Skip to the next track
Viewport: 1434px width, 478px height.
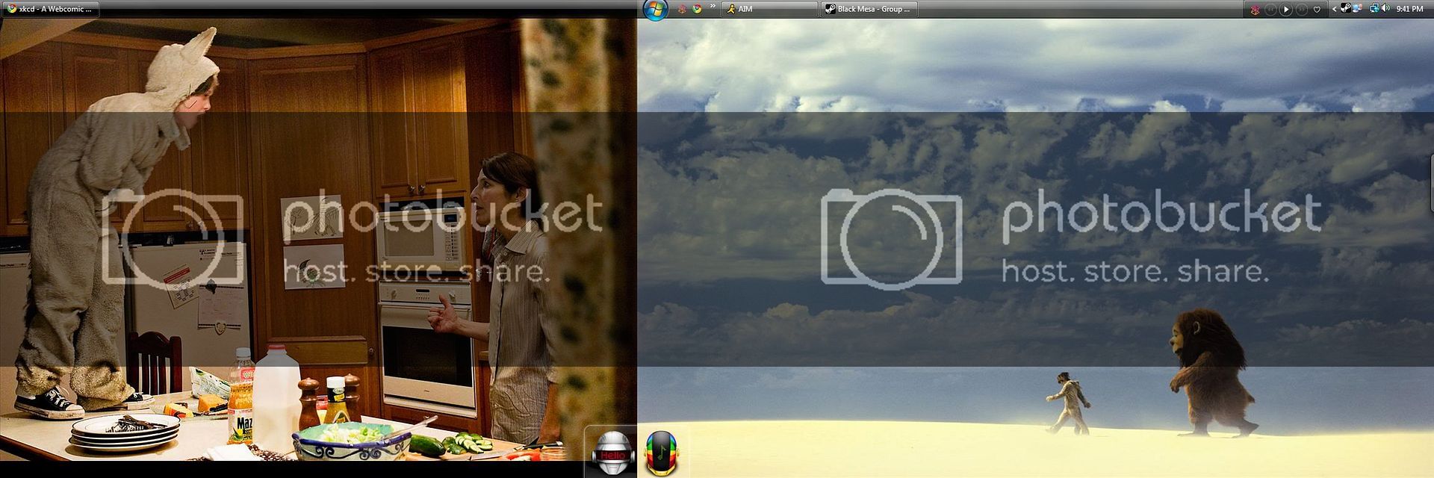(x=1302, y=10)
